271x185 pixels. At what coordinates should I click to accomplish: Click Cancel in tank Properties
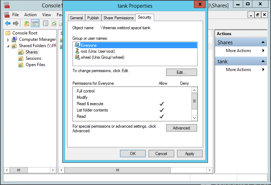coord(161,154)
